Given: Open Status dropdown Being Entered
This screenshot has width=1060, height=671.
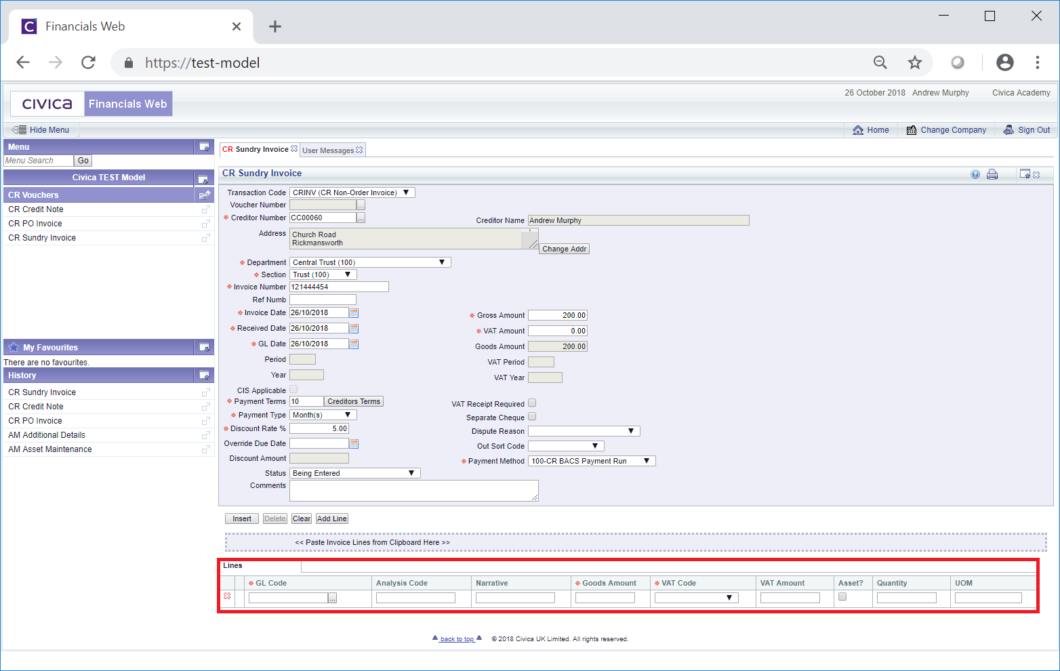Looking at the screenshot, I should click(355, 473).
